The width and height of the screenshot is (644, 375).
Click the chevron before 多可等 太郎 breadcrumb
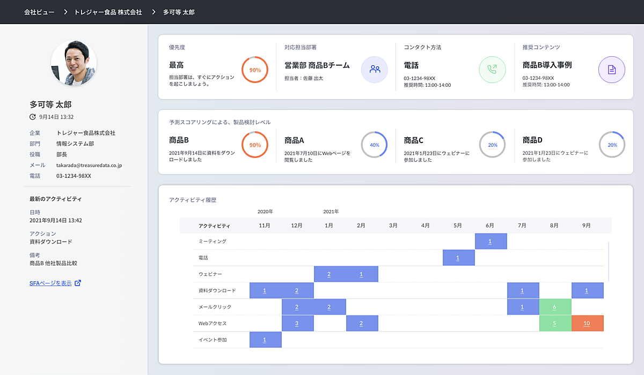[x=153, y=12]
